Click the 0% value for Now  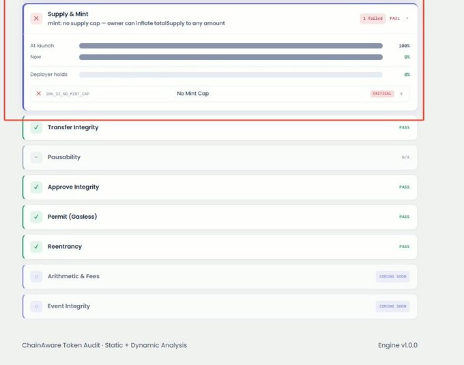[407, 57]
